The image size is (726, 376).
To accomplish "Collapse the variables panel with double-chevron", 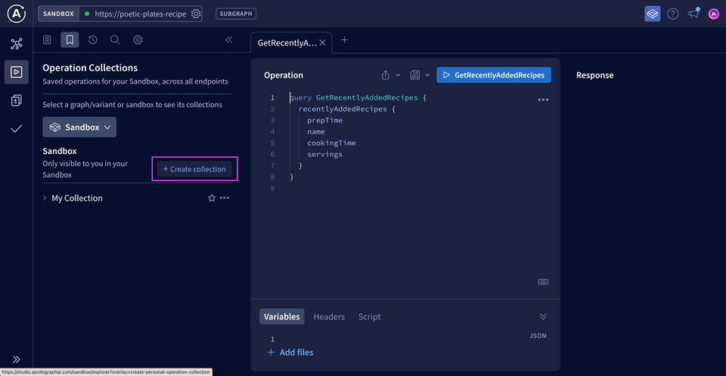I will 543,316.
